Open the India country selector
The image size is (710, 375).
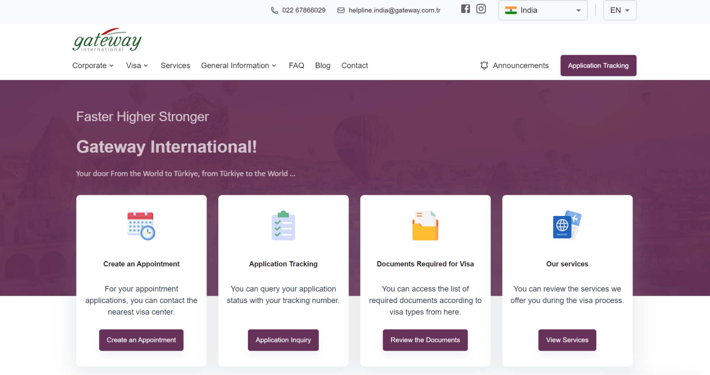tap(543, 10)
